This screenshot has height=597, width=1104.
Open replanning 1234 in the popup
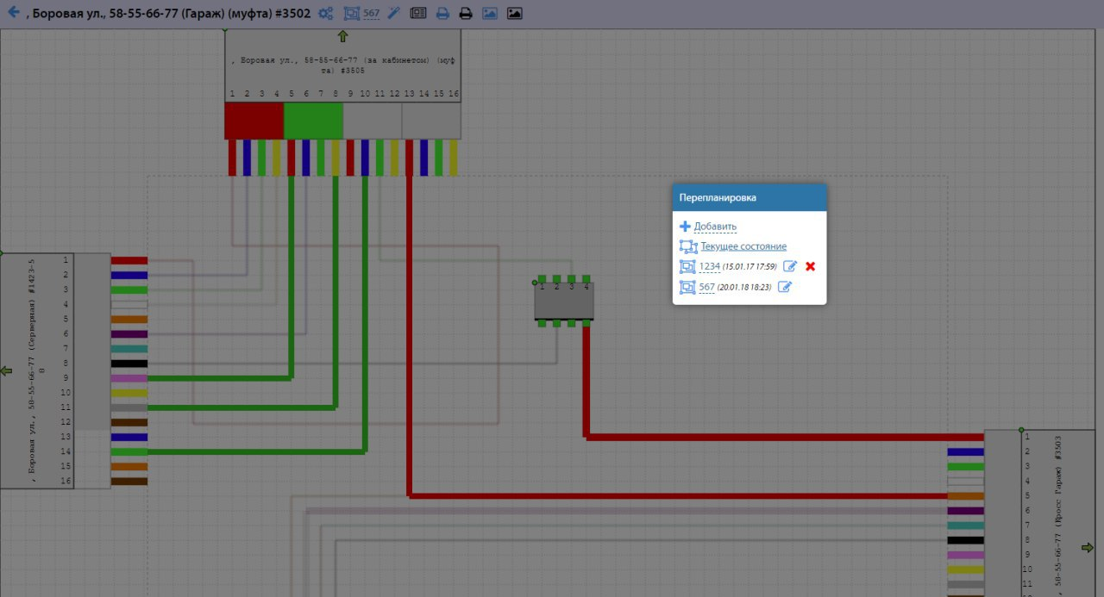tap(709, 266)
